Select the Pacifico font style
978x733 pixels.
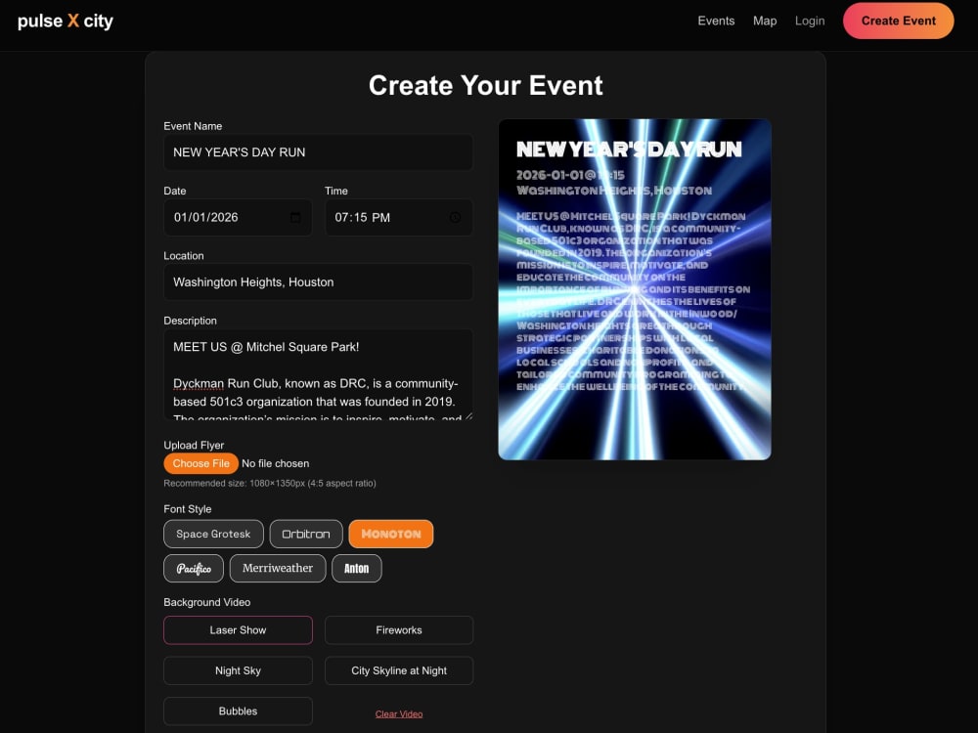[x=194, y=569]
